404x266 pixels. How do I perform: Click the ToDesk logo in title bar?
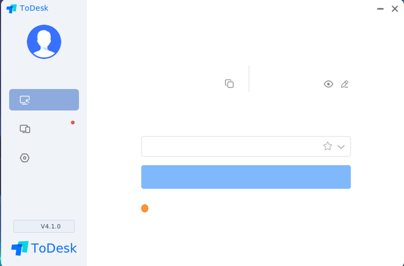11,8
